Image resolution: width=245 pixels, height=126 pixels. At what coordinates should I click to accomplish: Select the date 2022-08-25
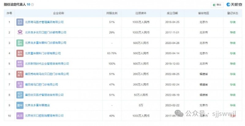point(172,74)
